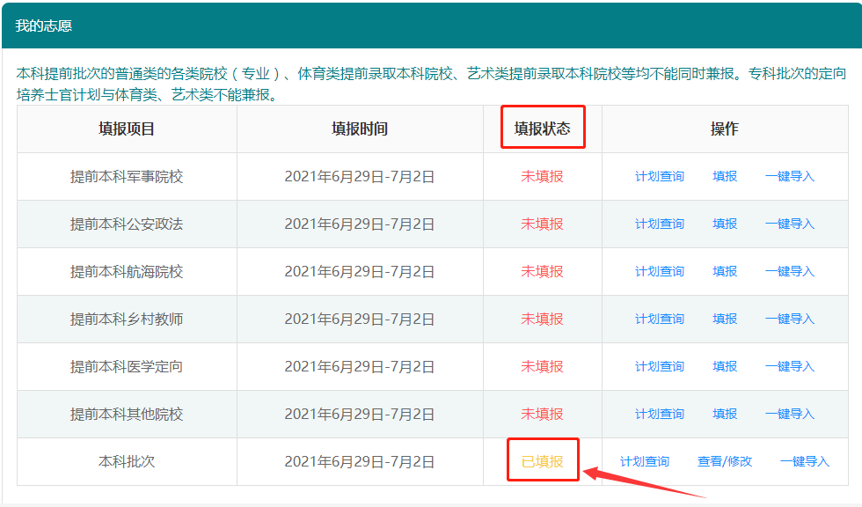The width and height of the screenshot is (862, 507).
Task: Click 一键导入 for 提前本科乡村教师
Action: pos(789,319)
